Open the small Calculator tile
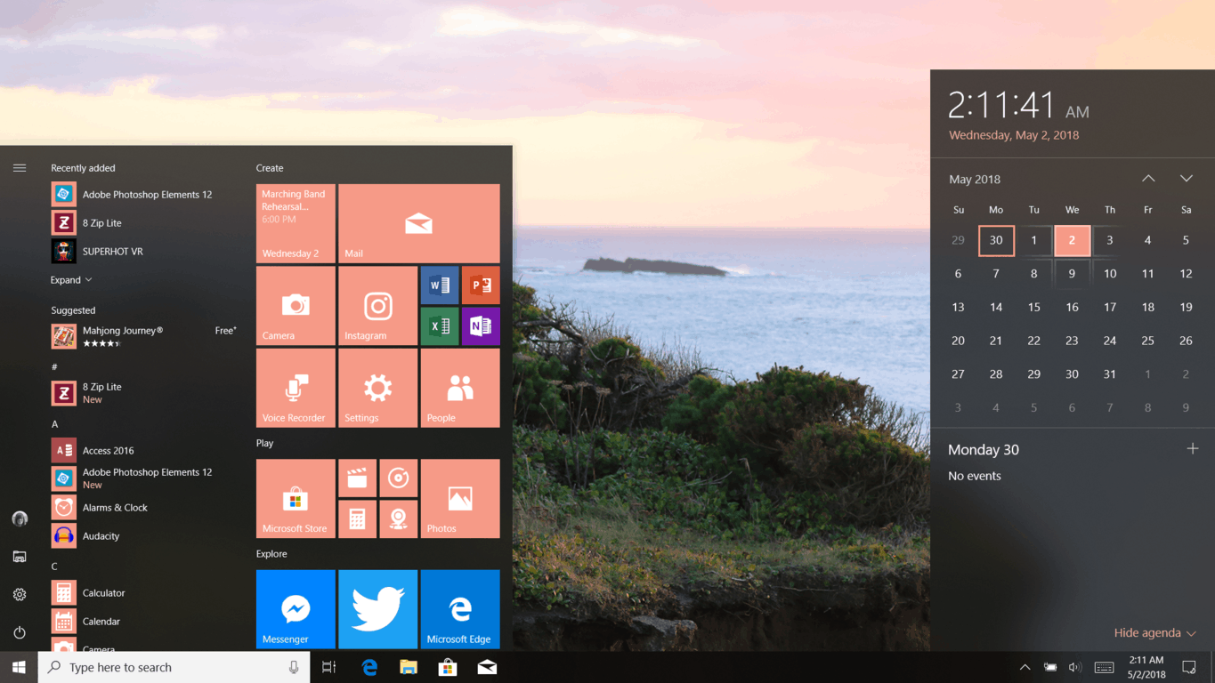The width and height of the screenshot is (1215, 683). pos(357,519)
